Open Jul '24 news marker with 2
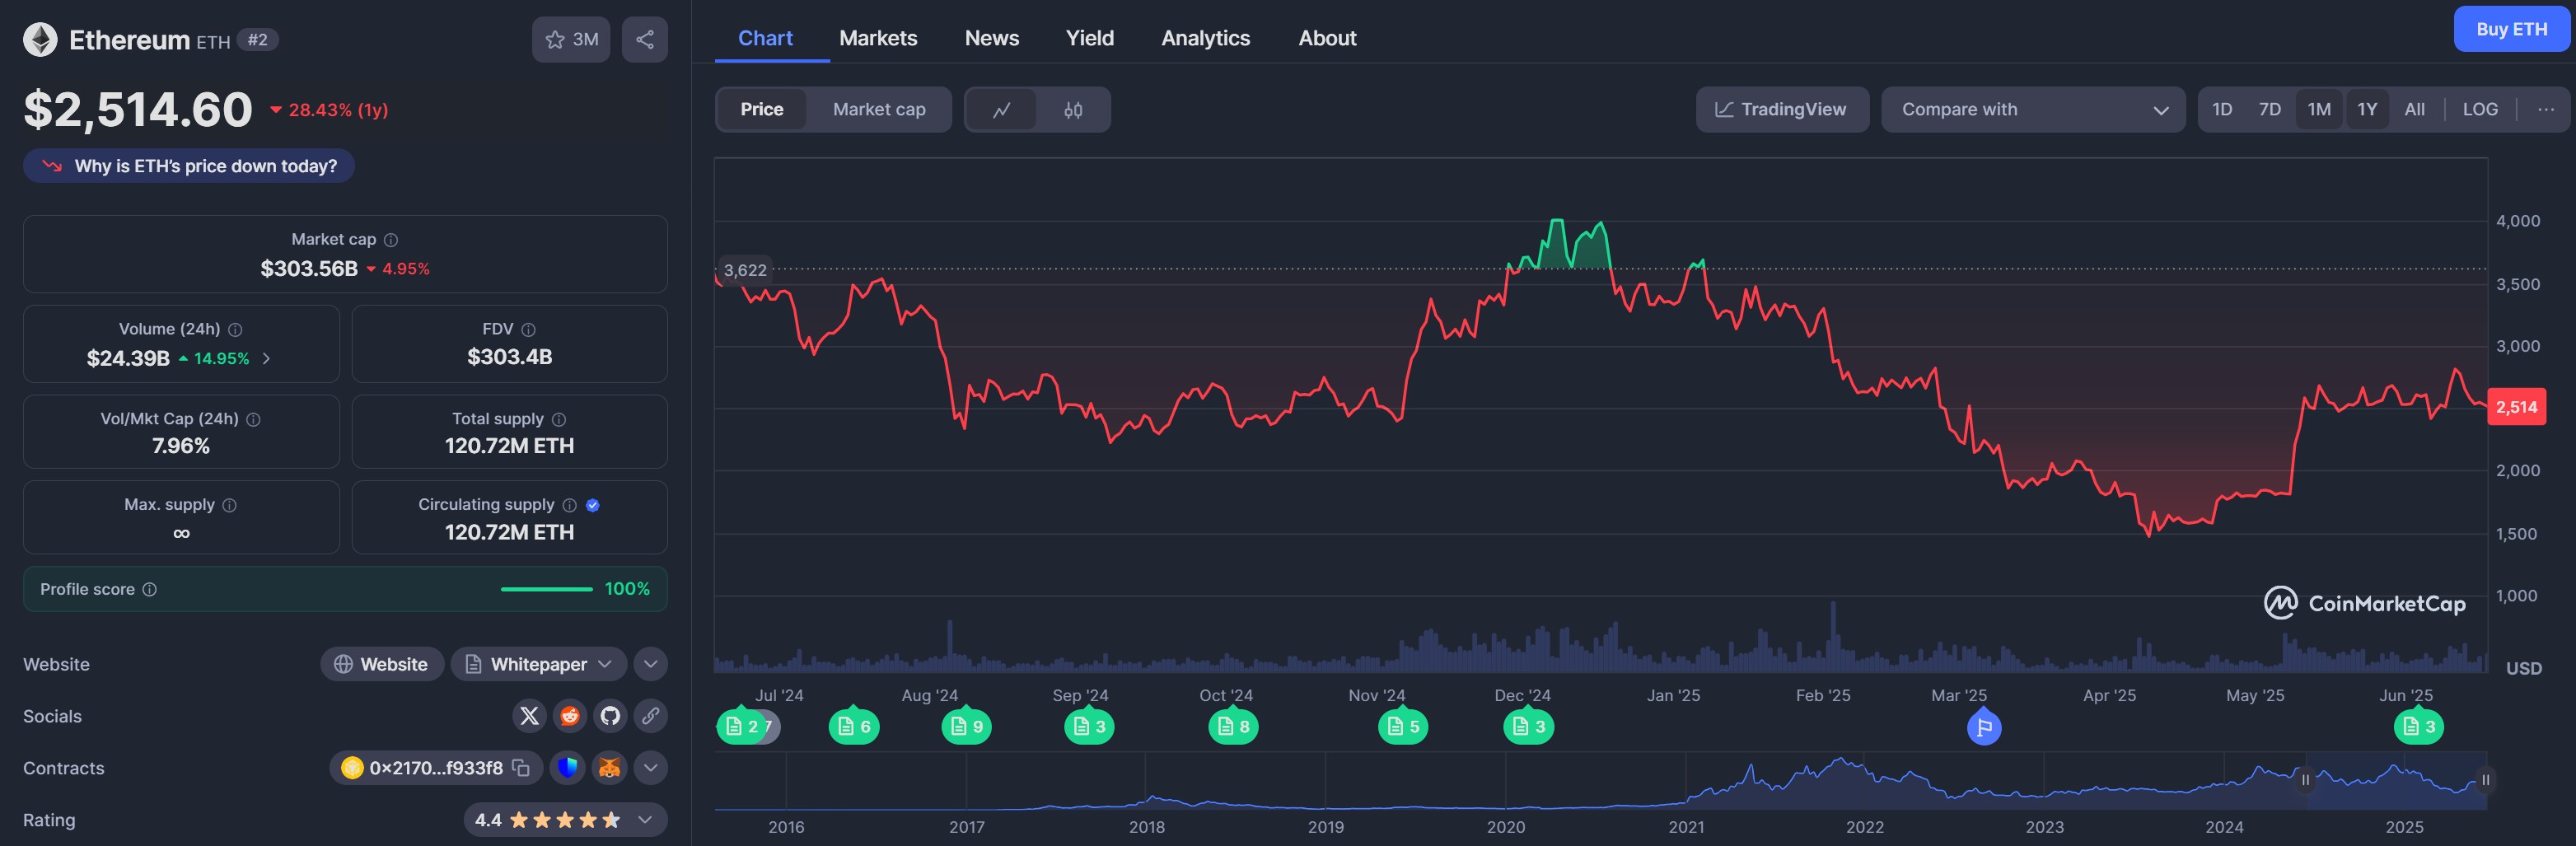The height and width of the screenshot is (846, 2576). (x=741, y=727)
